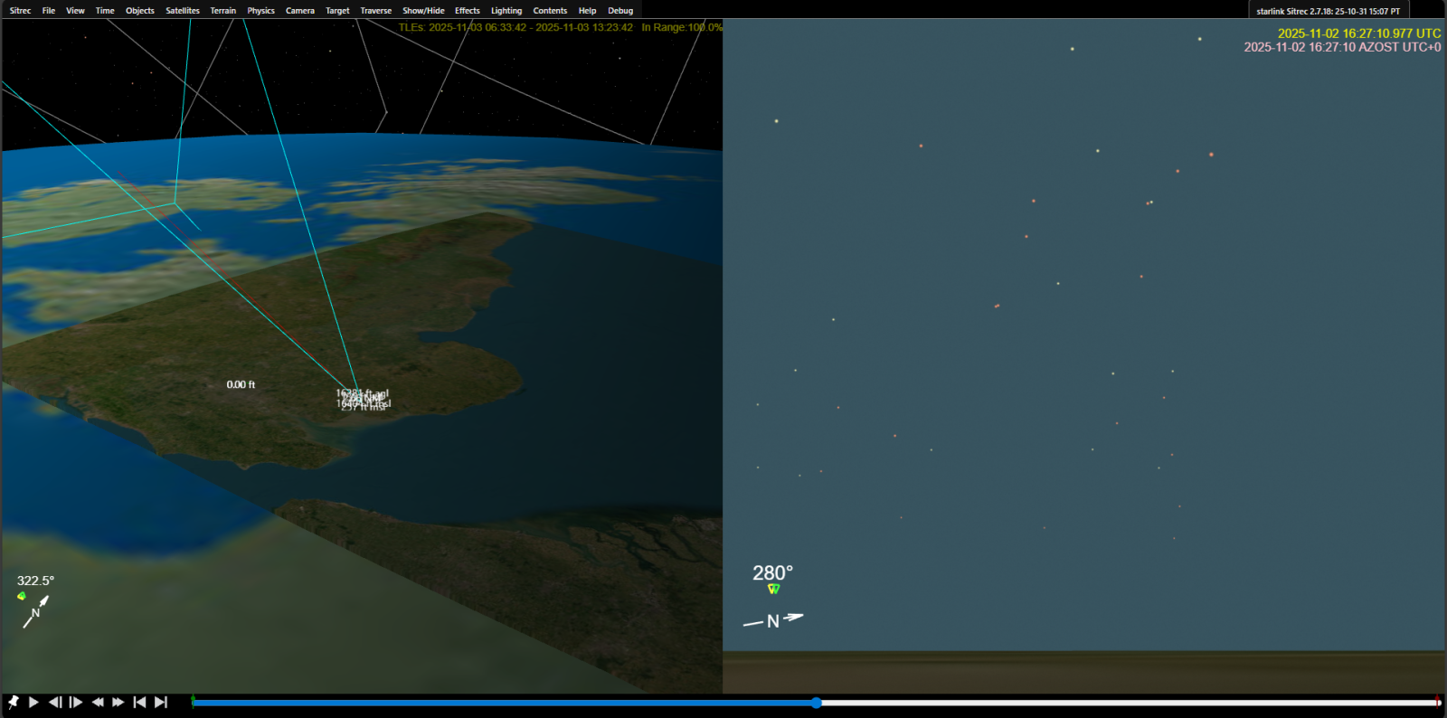Click the yellow UTC date-time display
Image resolution: width=1447 pixels, height=718 pixels.
coord(1358,33)
